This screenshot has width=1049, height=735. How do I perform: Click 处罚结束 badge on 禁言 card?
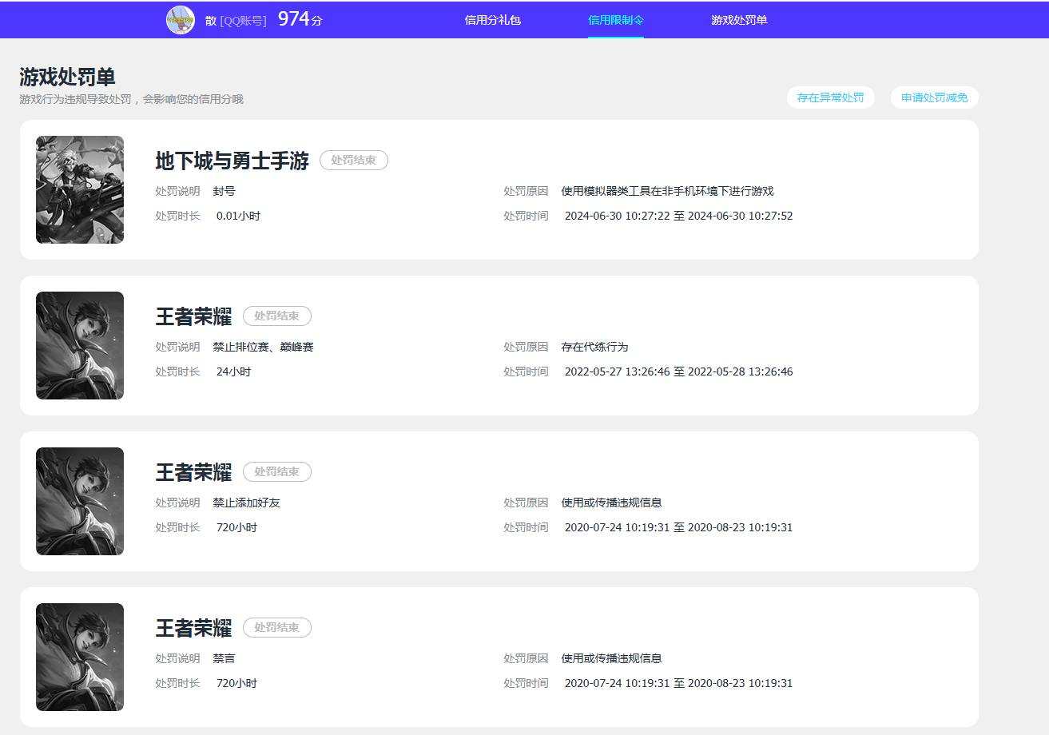pos(277,627)
